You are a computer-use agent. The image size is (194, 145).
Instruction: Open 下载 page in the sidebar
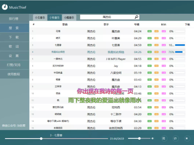(14, 37)
